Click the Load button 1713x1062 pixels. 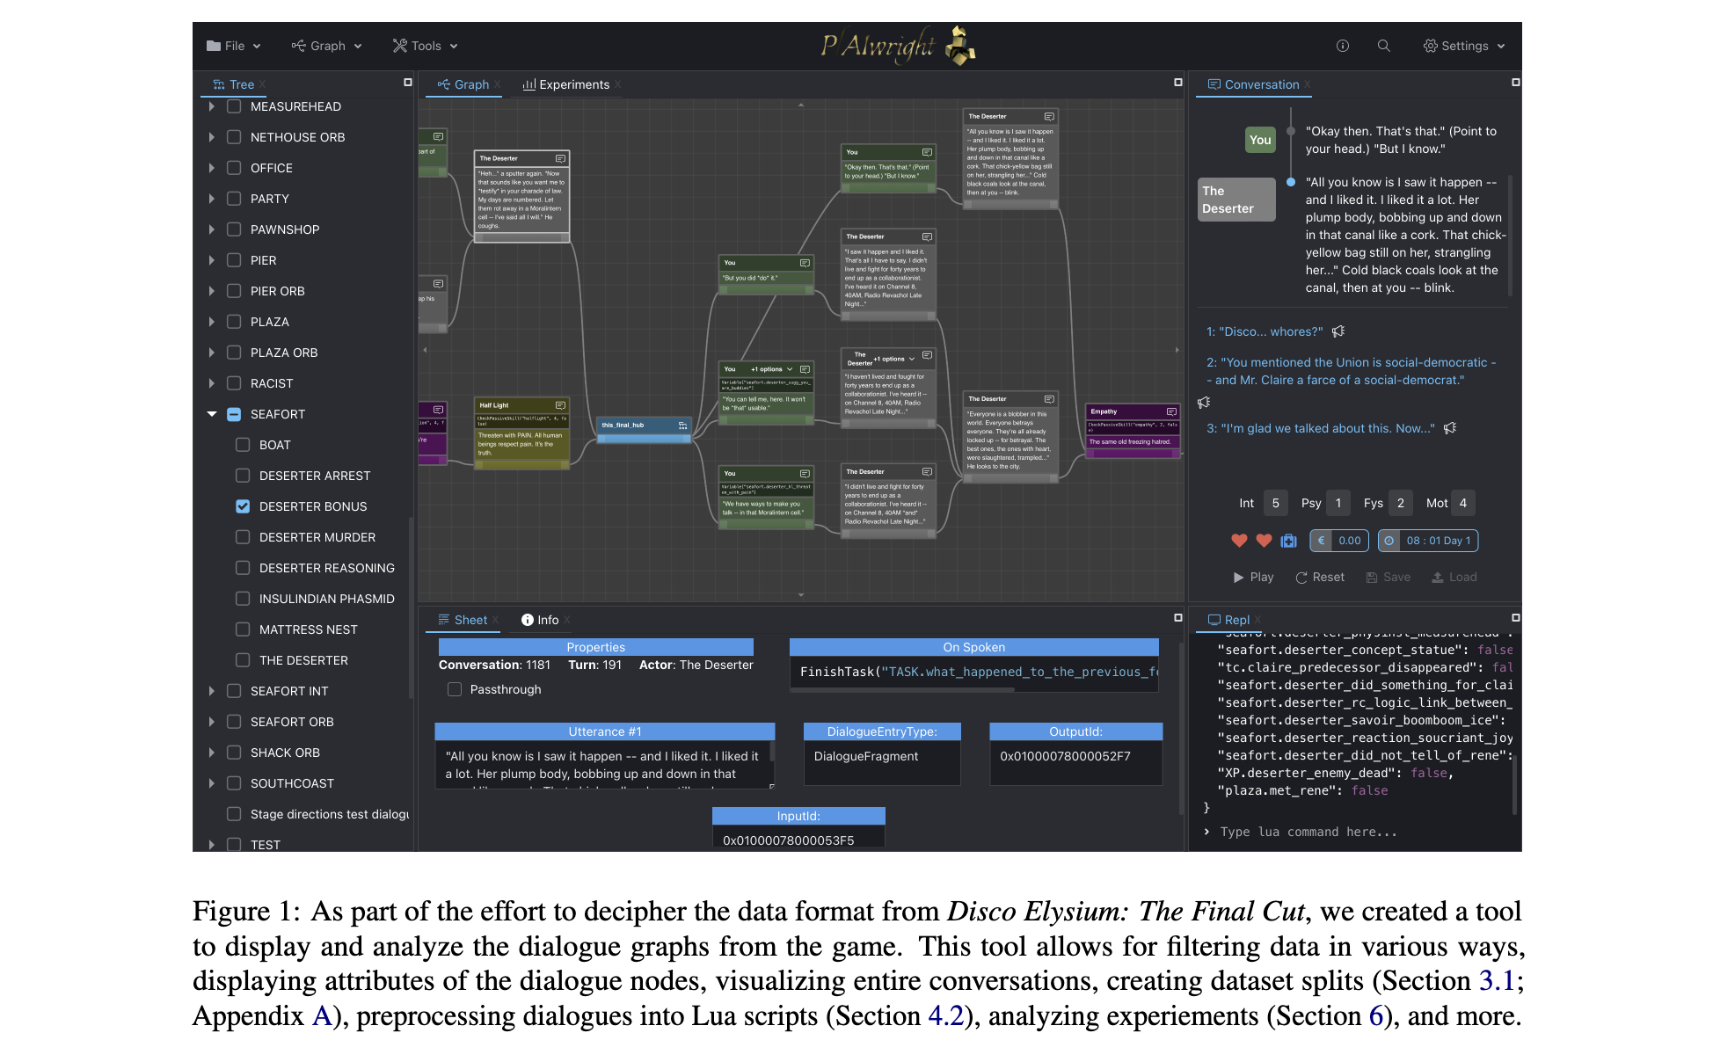[1454, 577]
